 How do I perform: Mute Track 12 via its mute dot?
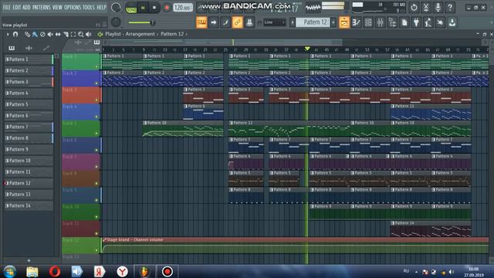pos(96,250)
